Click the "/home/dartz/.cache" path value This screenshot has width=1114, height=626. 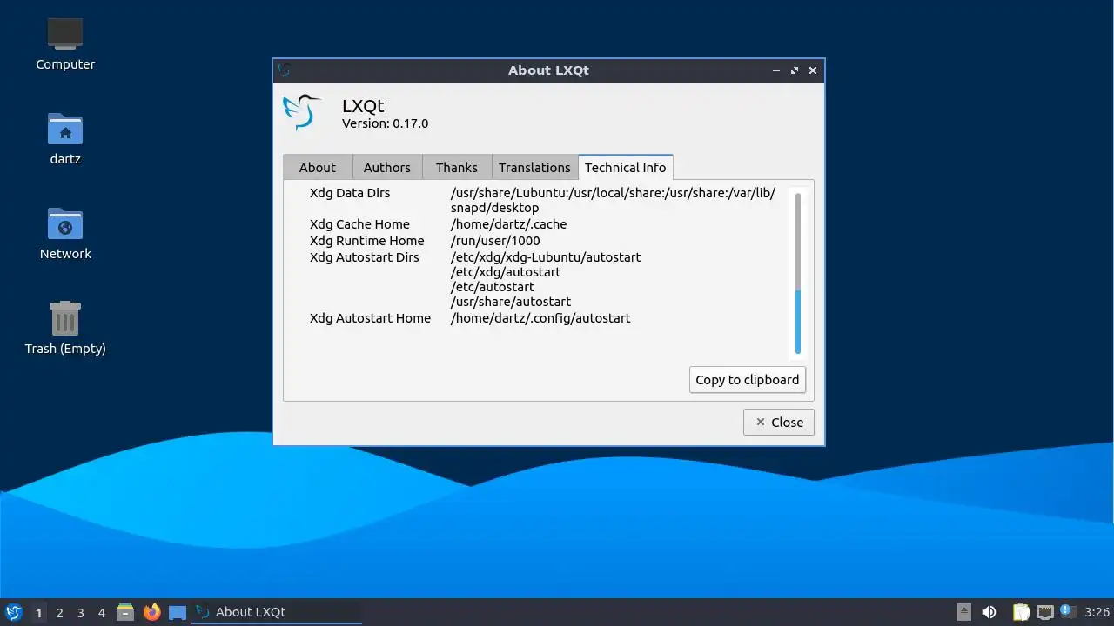coord(508,224)
